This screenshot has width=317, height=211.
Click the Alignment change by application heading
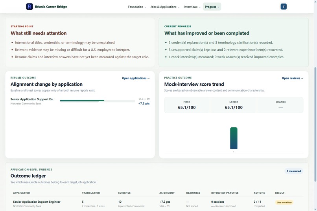[x=46, y=84]
